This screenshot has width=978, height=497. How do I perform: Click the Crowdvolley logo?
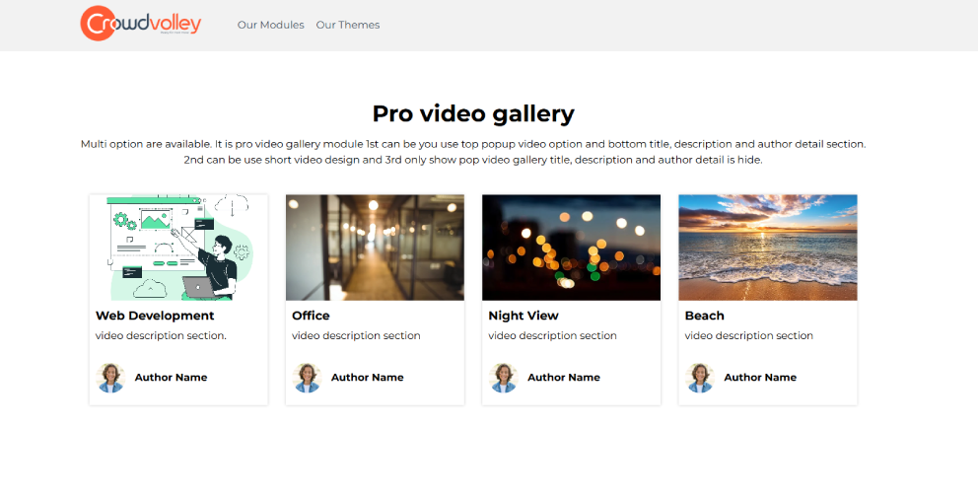coord(140,24)
